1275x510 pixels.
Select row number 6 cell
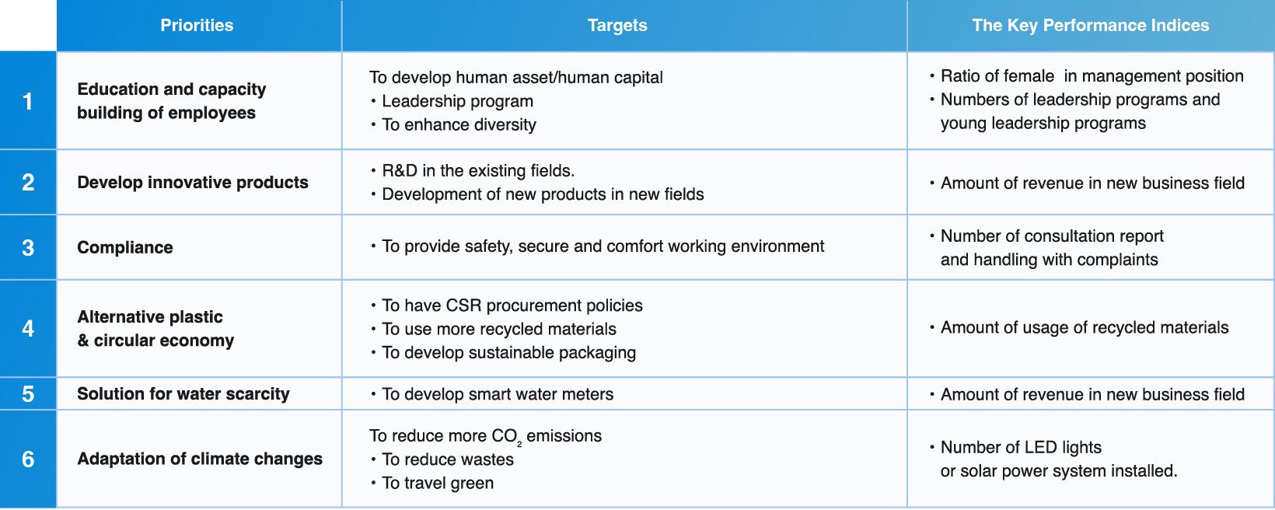click(x=28, y=459)
